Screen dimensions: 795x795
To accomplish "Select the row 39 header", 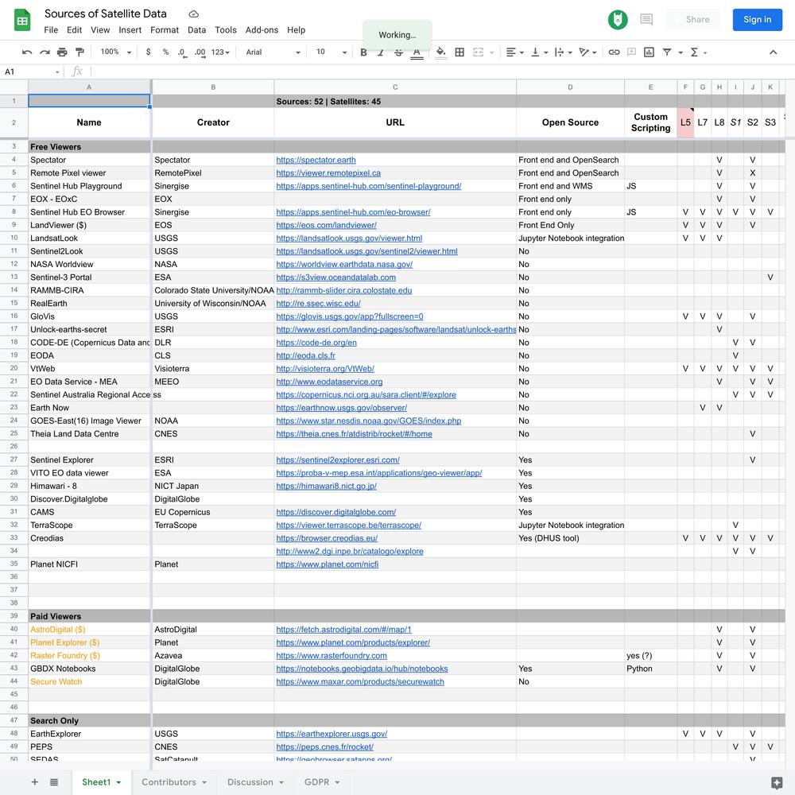I will click(x=14, y=616).
